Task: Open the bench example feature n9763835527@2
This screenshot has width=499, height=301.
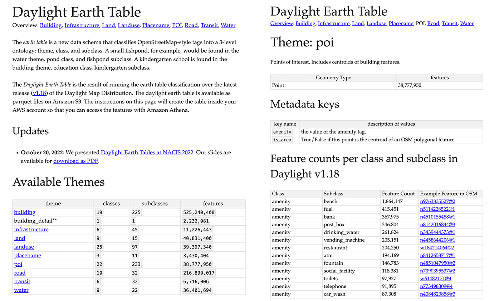Action: click(x=437, y=201)
